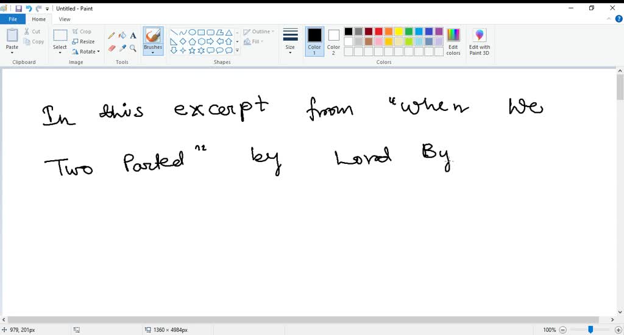The image size is (624, 335).
Task: Click the vertical scrollbar down arrow
Action: pyautogui.click(x=620, y=312)
